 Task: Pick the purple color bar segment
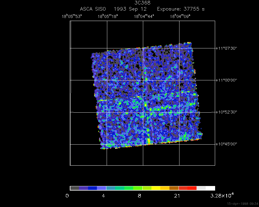coord(83,188)
